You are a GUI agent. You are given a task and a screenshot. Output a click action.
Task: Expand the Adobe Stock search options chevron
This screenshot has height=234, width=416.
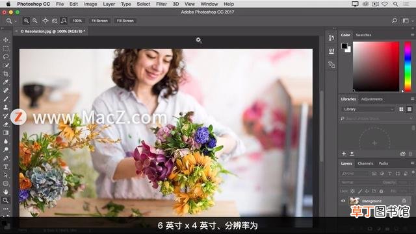(x=411, y=119)
